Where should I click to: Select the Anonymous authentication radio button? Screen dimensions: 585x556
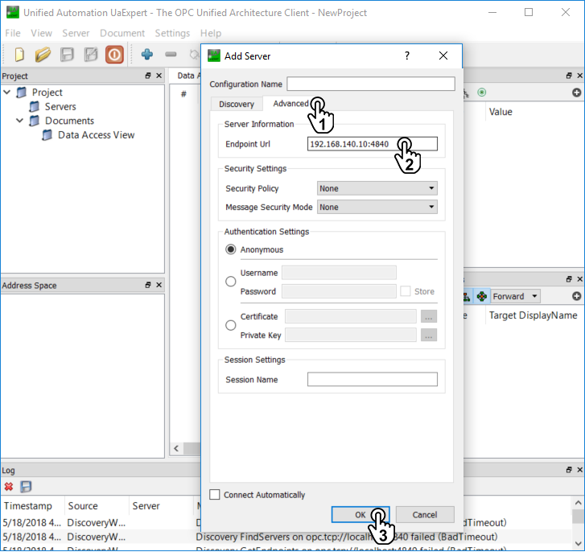(231, 249)
